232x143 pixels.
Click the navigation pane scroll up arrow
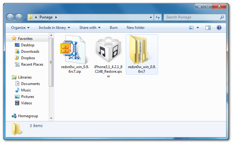51,35
